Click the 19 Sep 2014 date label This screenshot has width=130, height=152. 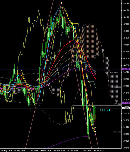(x=19, y=150)
